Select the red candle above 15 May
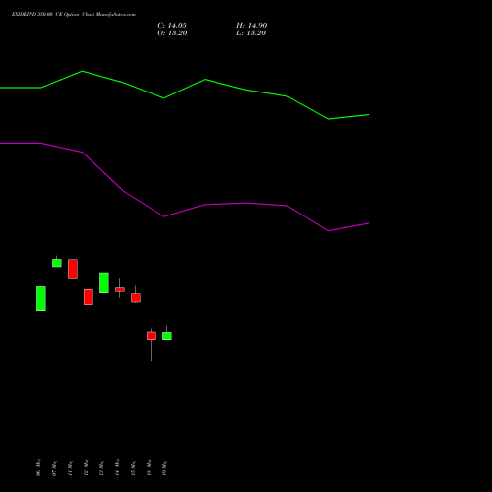 point(136,297)
